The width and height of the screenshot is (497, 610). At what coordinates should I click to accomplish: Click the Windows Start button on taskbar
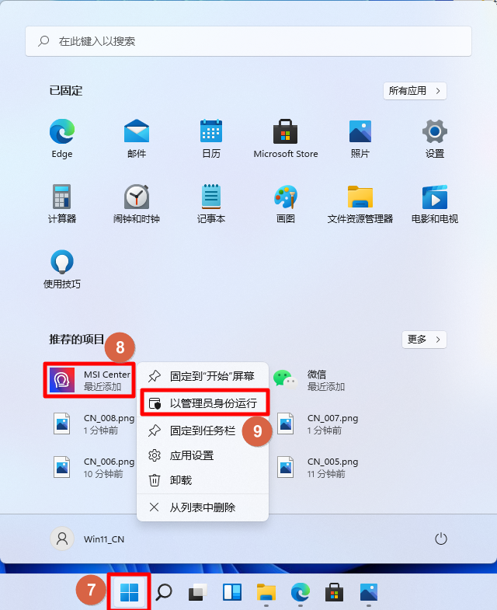pyautogui.click(x=130, y=592)
